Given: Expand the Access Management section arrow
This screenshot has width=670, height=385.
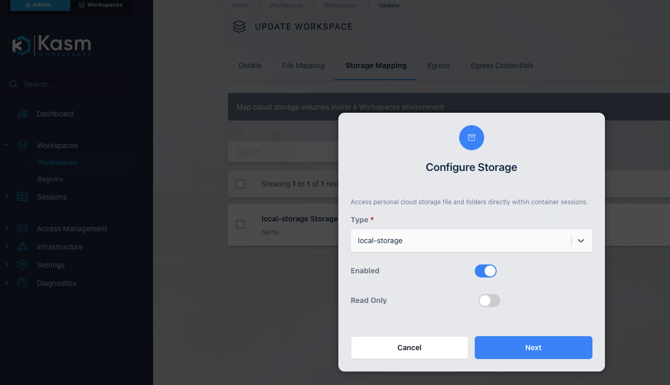Looking at the screenshot, I should [7, 229].
